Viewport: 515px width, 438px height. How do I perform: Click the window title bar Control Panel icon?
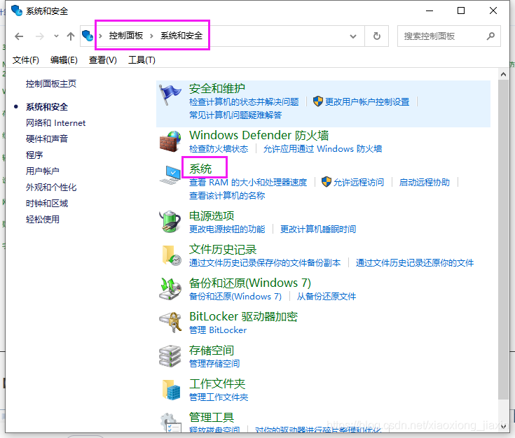[16, 10]
